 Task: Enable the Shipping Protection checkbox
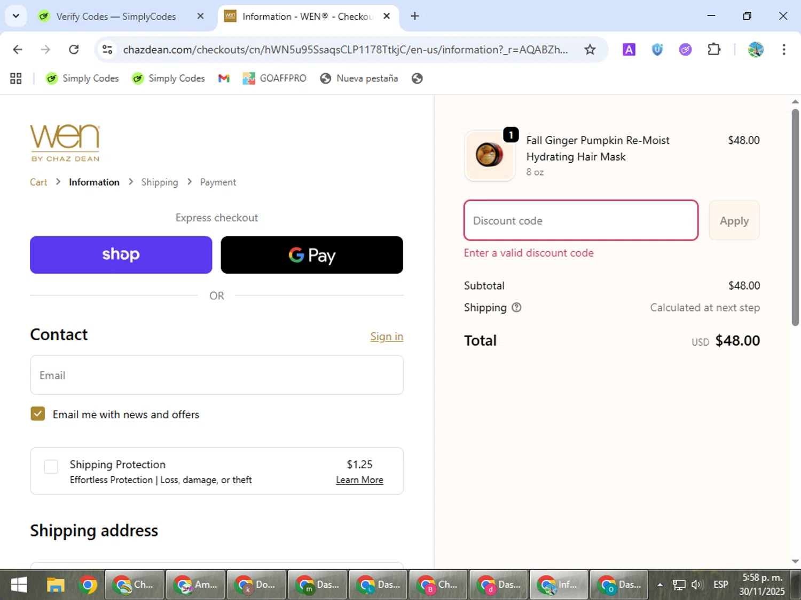51,467
